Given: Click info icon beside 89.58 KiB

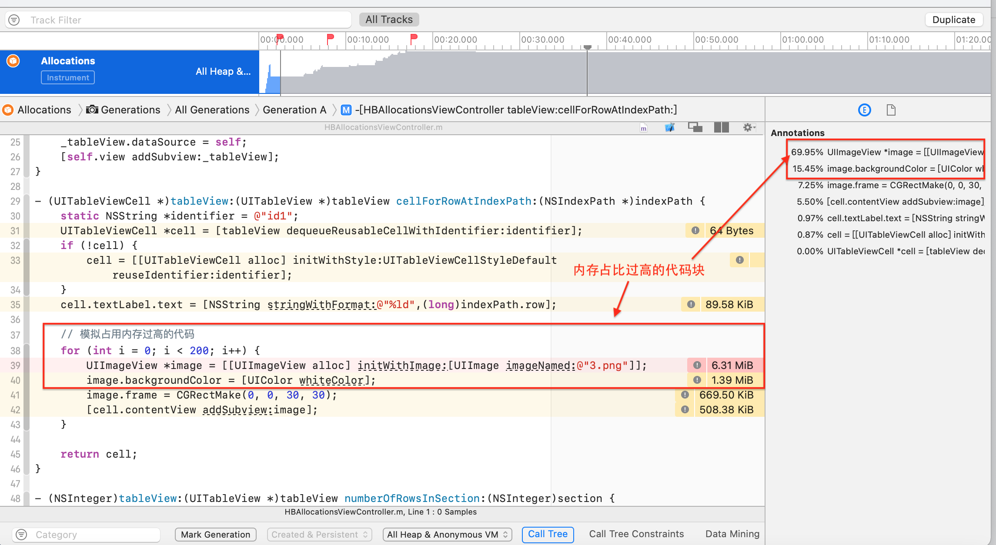Looking at the screenshot, I should pos(691,304).
